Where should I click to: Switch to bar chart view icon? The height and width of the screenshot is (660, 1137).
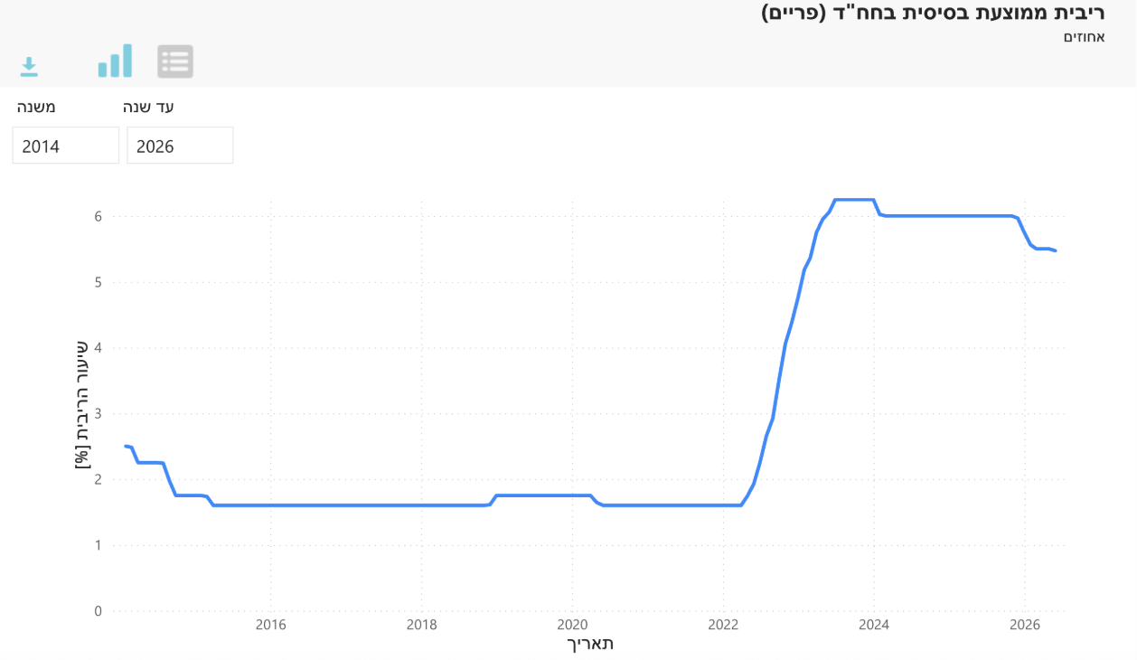[115, 61]
